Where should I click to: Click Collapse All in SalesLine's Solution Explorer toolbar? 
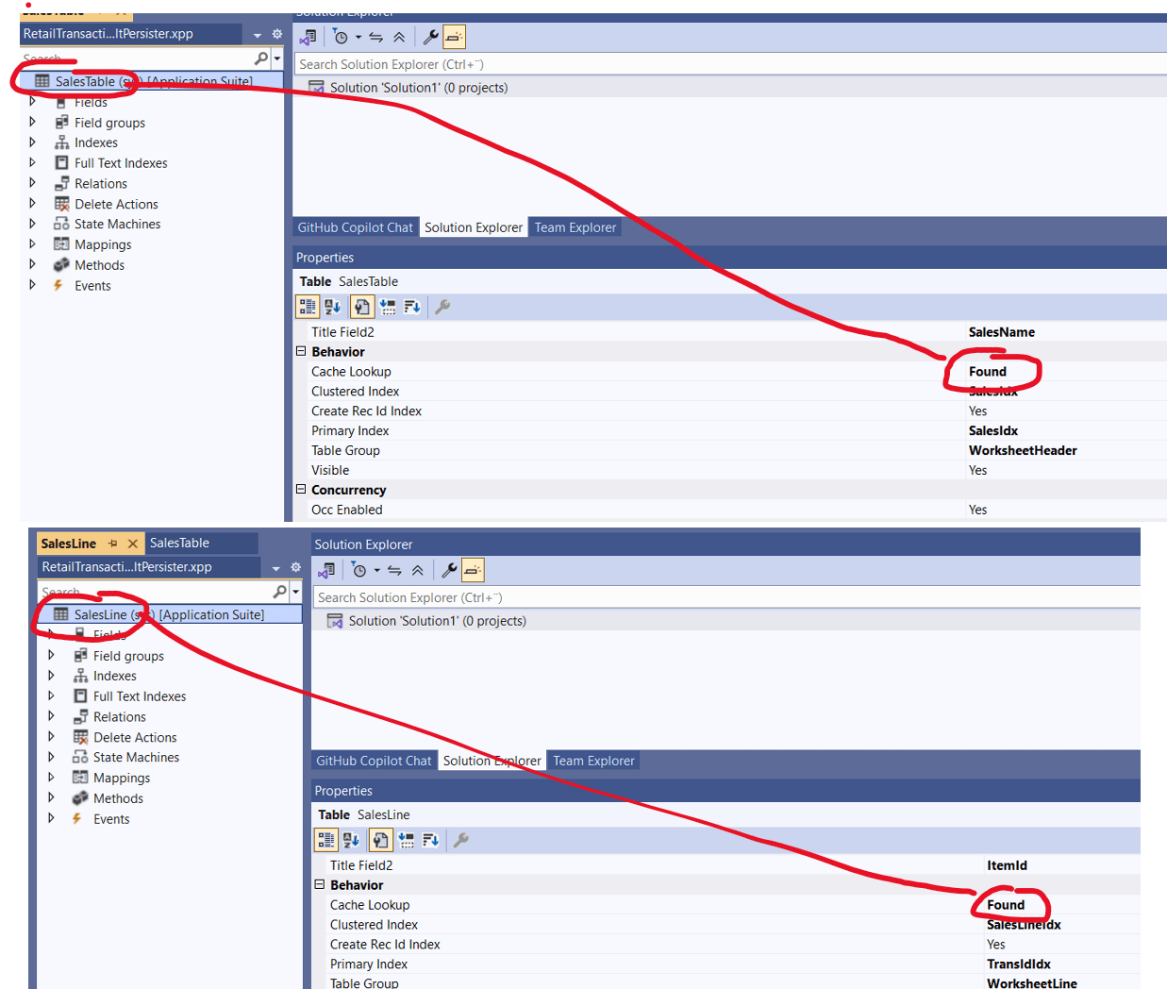(417, 570)
